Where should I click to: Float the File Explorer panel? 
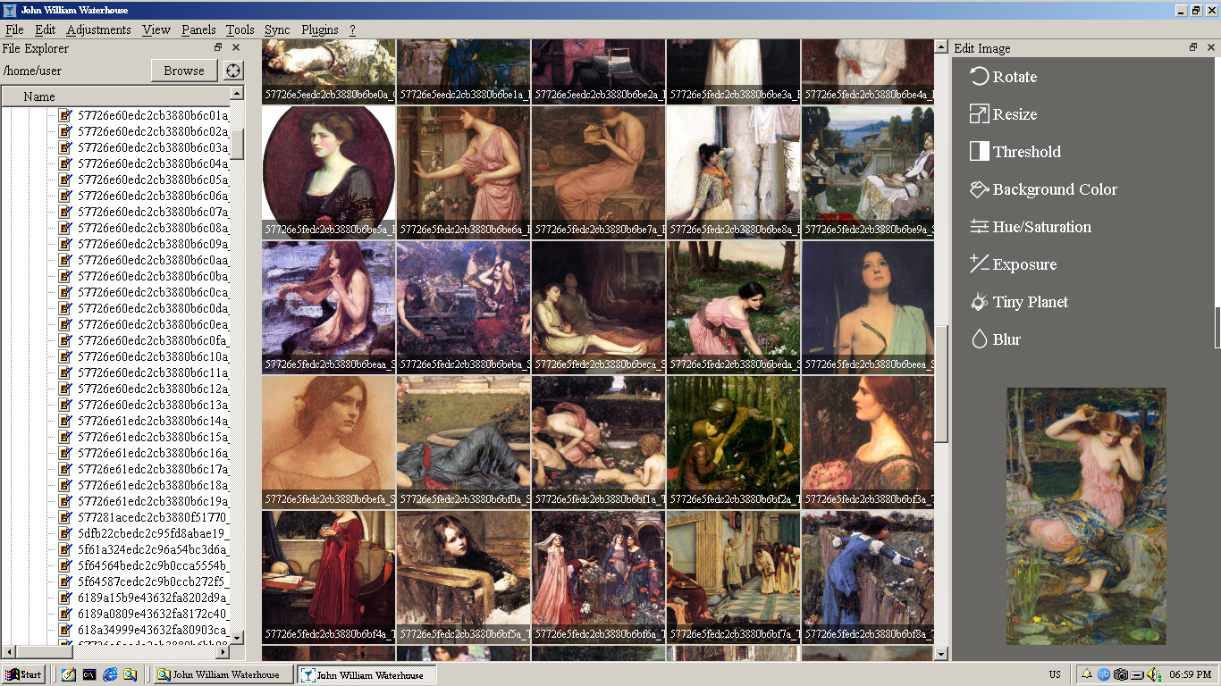[218, 47]
